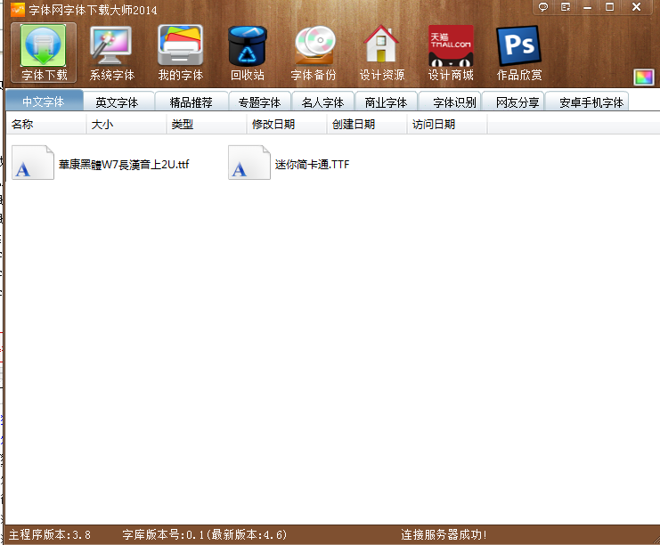Open 字体备份 font backup
660x545 pixels.
314,53
